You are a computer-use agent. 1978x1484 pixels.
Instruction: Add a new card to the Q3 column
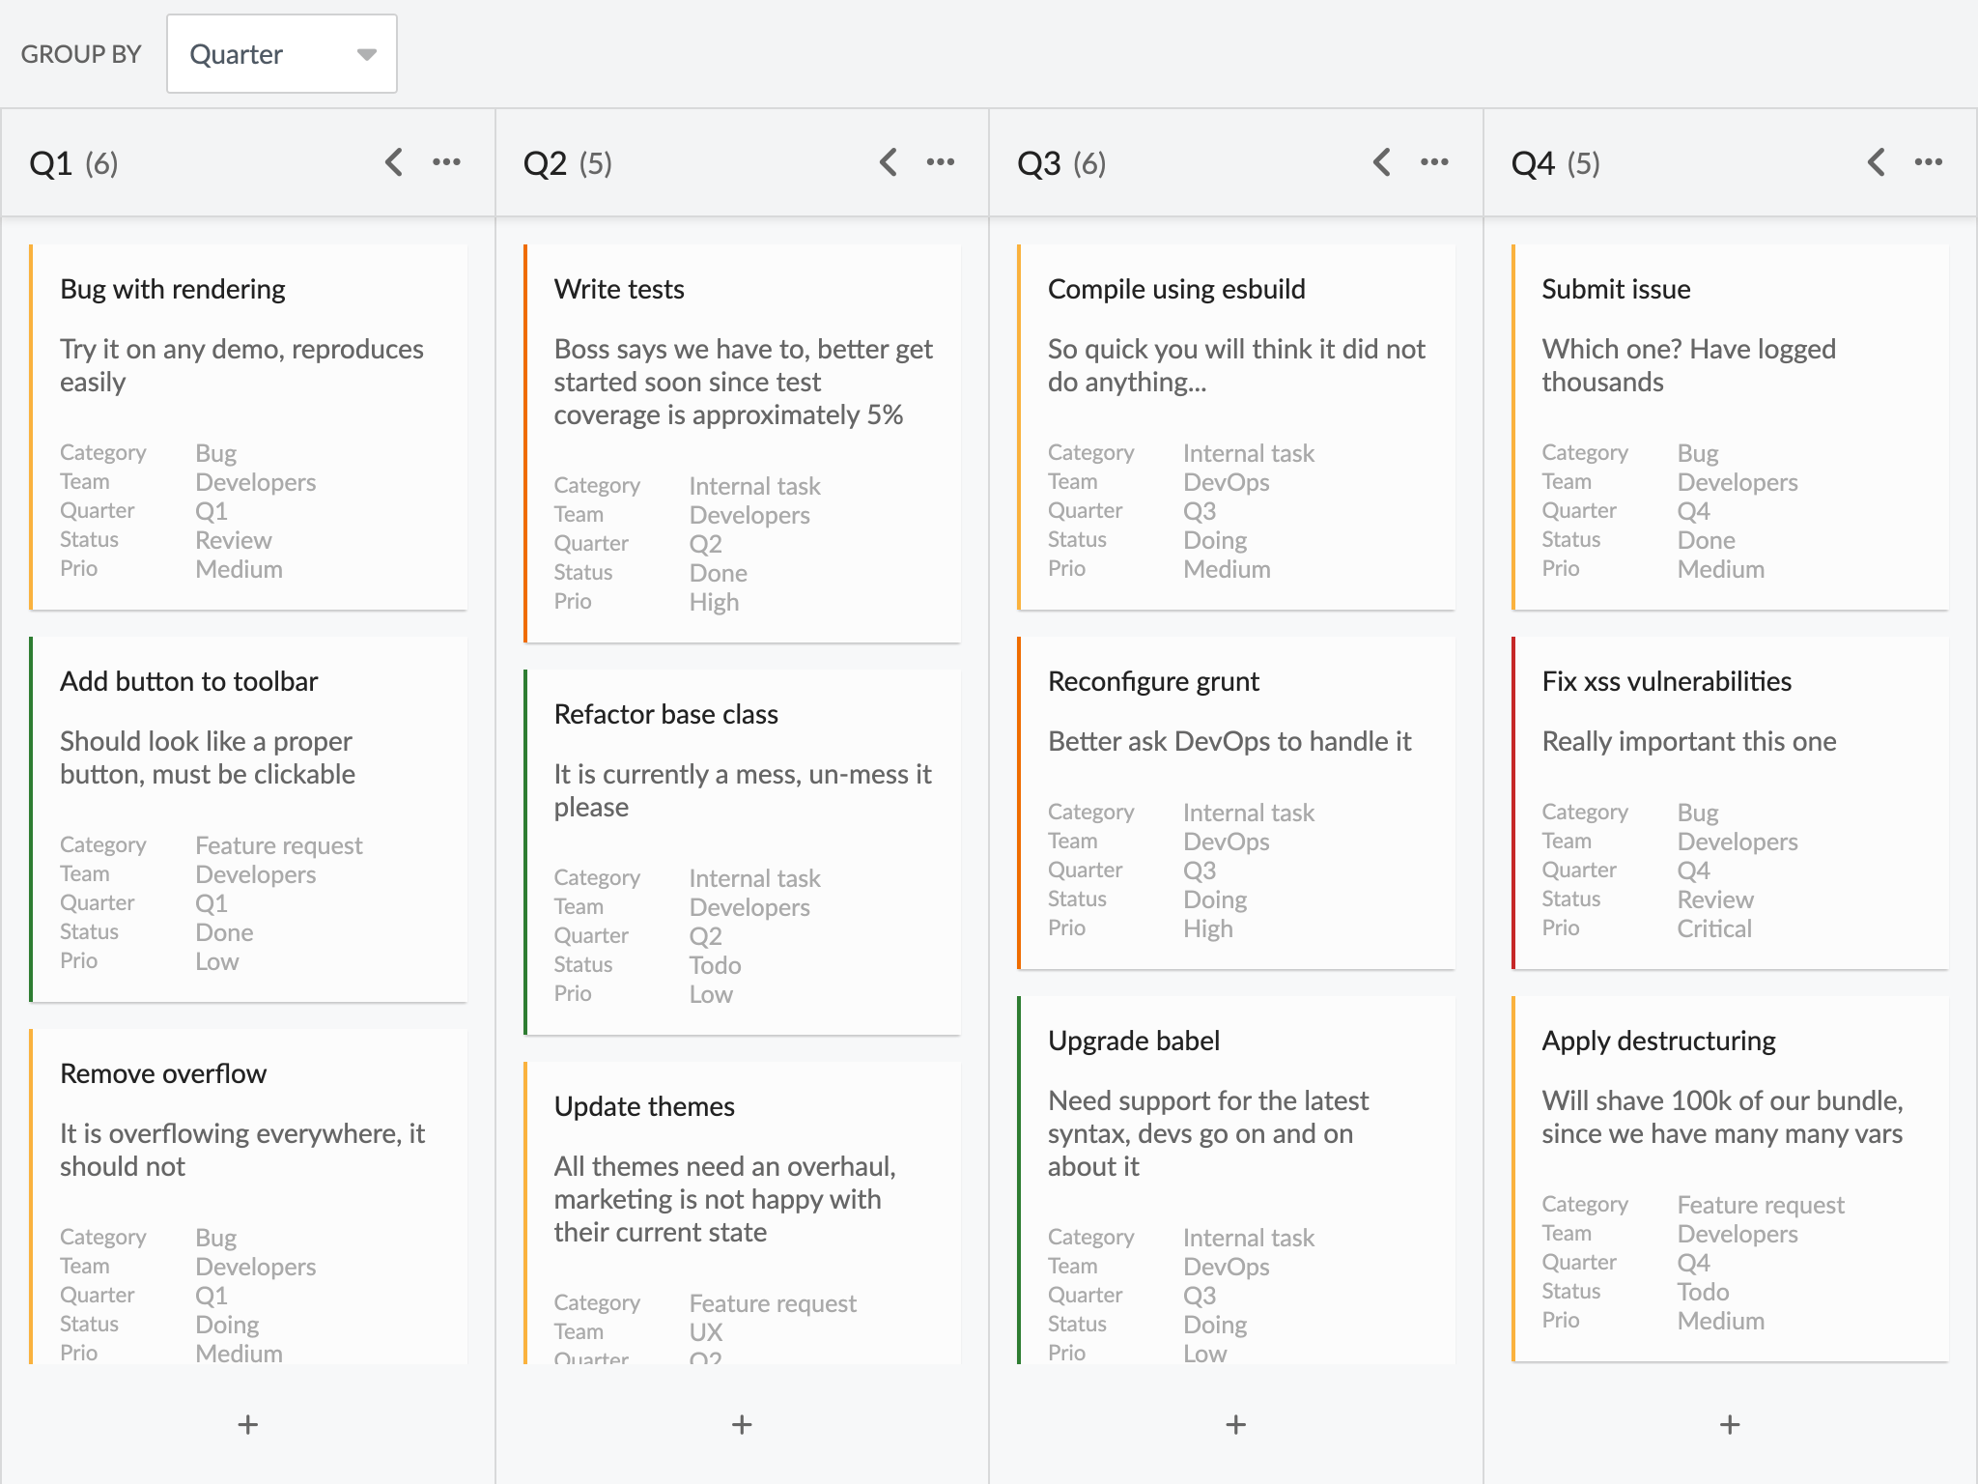click(1236, 1425)
